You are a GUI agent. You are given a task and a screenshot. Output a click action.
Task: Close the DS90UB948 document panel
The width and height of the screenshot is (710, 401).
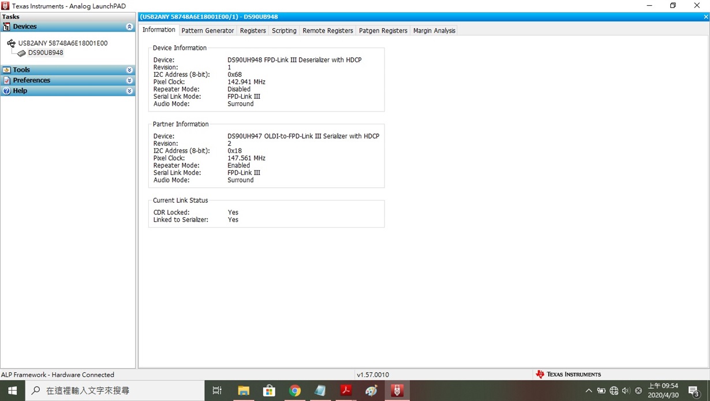[706, 17]
